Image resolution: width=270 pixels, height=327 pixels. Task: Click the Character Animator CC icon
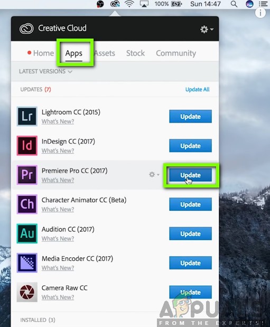(x=27, y=204)
